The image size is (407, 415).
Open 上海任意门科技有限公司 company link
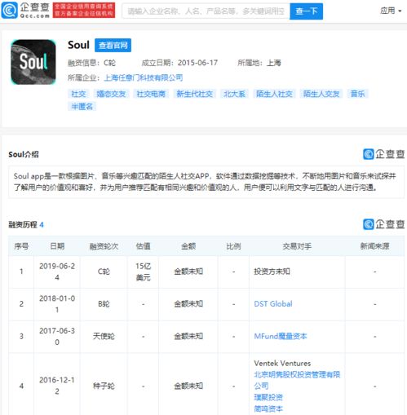(144, 77)
